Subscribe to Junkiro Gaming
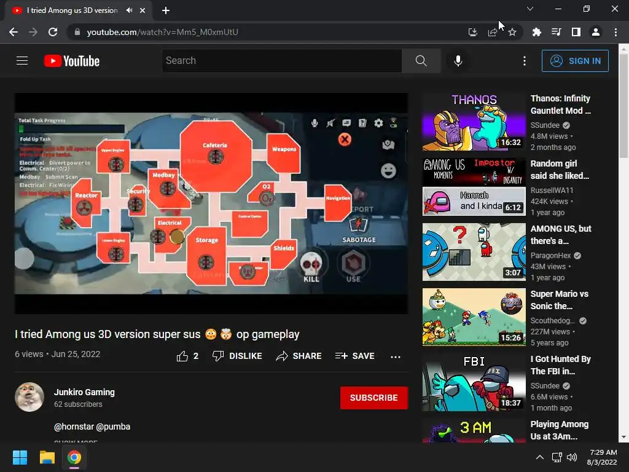Screen dimensions: 629x472 (374, 398)
